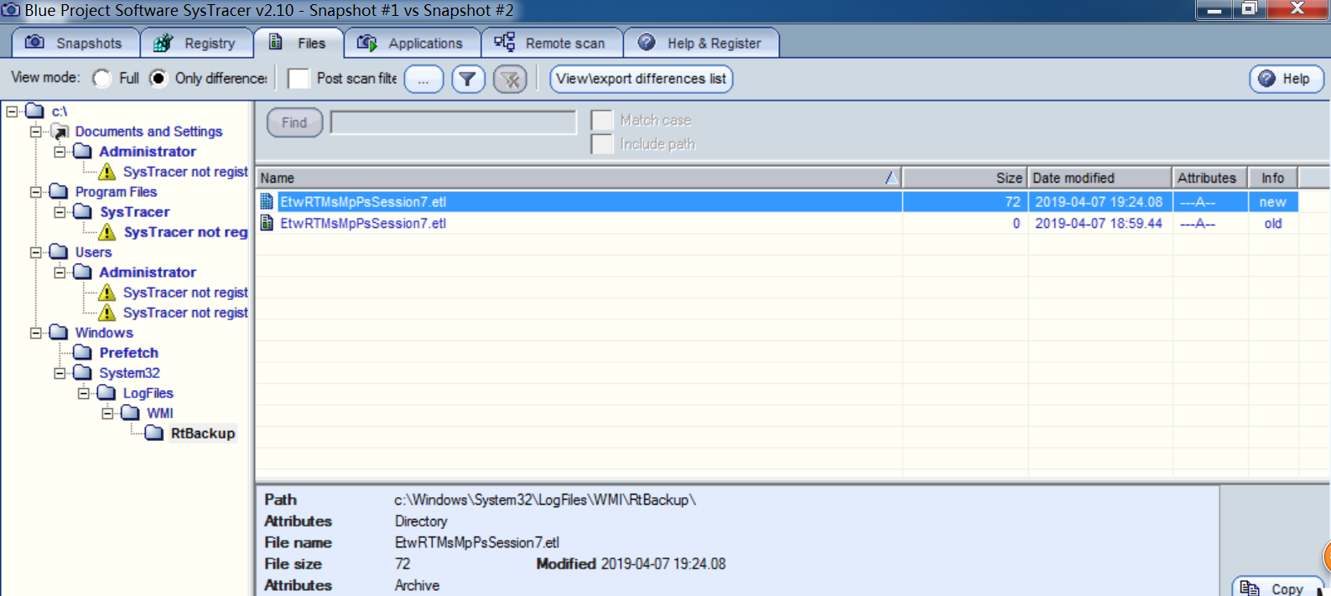Click the SysTracer title bar app icon
This screenshot has height=596, width=1331.
(11, 10)
